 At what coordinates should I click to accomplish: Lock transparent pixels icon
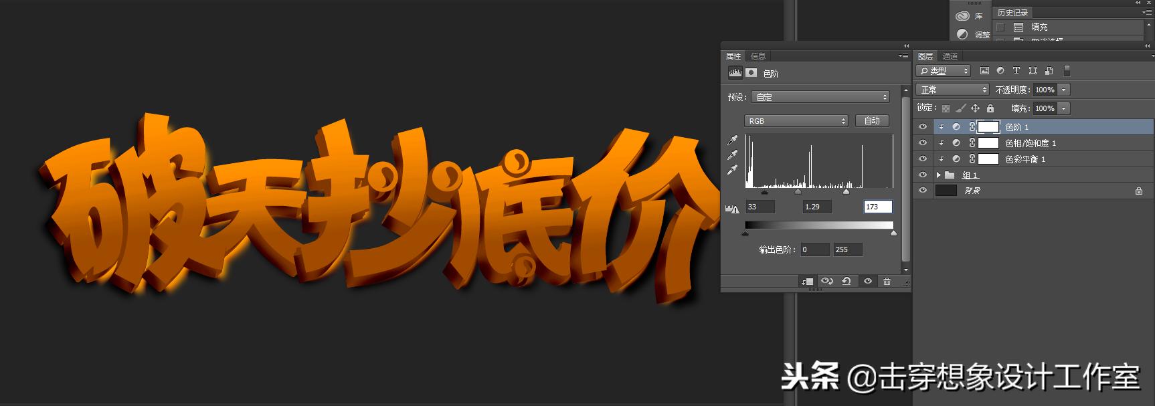pos(946,108)
